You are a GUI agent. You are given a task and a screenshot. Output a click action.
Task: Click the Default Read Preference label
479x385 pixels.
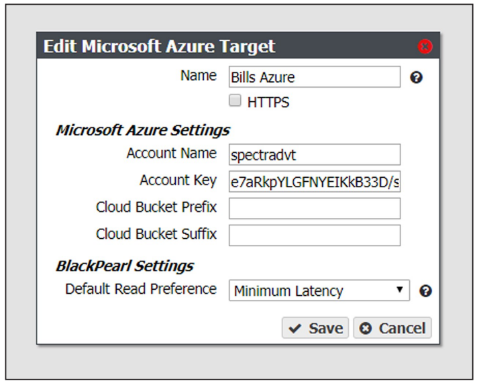pyautogui.click(x=141, y=289)
